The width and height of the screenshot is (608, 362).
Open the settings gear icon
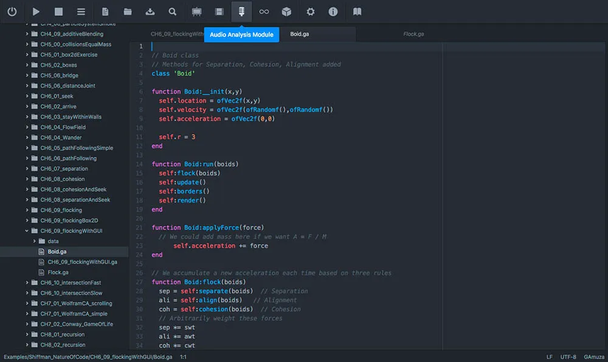coord(311,11)
